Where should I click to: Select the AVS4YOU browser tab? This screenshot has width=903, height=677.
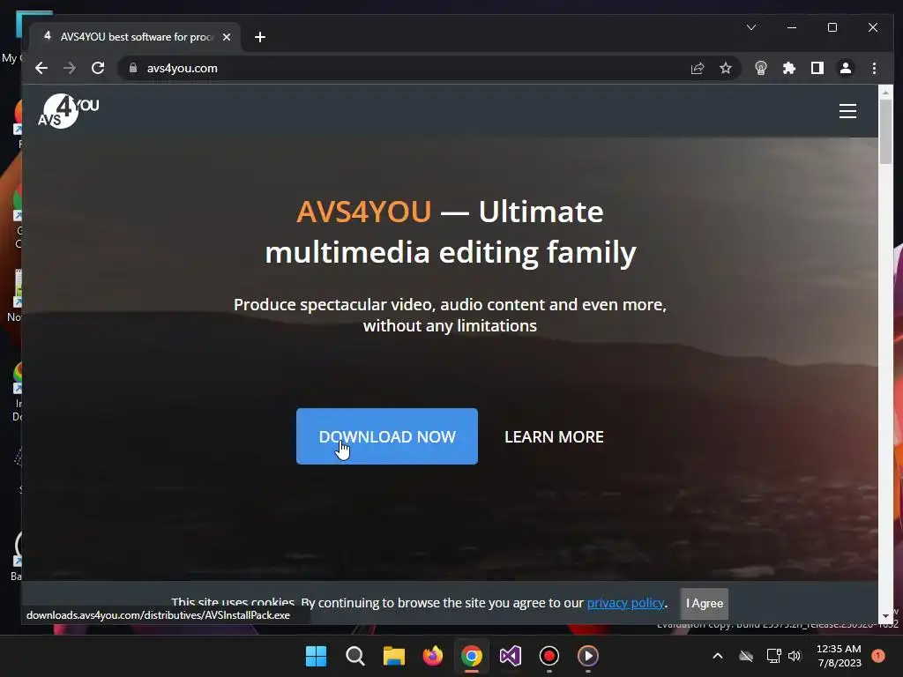point(135,37)
